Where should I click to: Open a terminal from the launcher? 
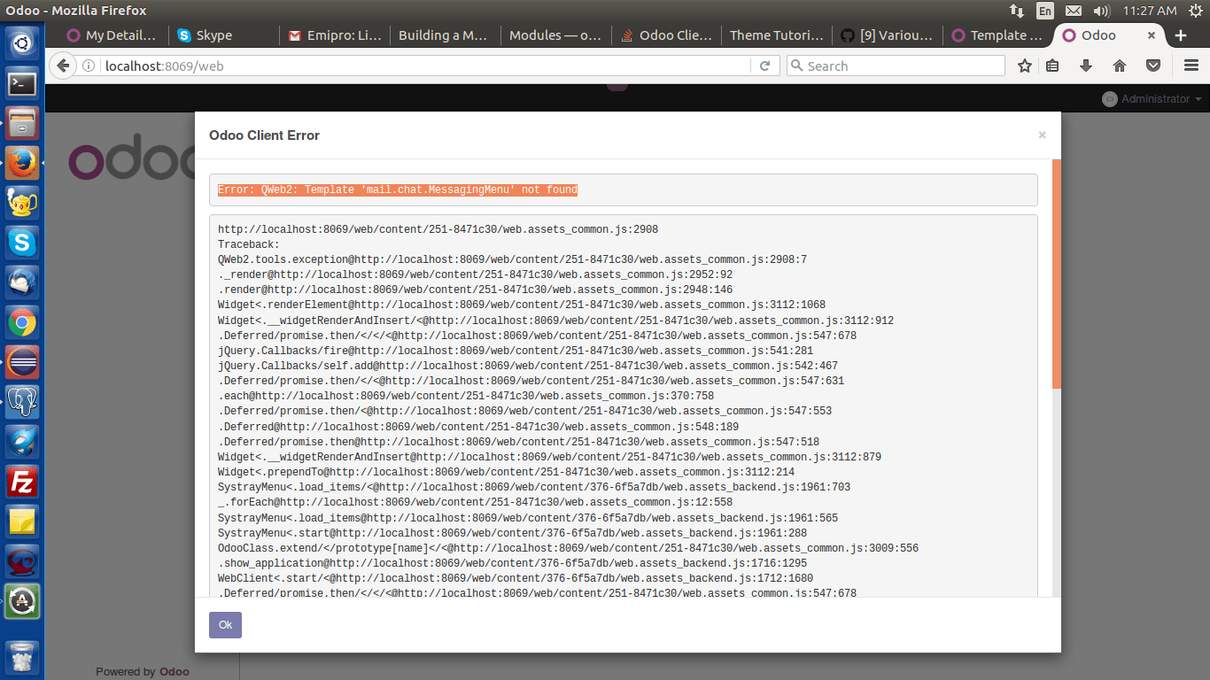click(21, 83)
